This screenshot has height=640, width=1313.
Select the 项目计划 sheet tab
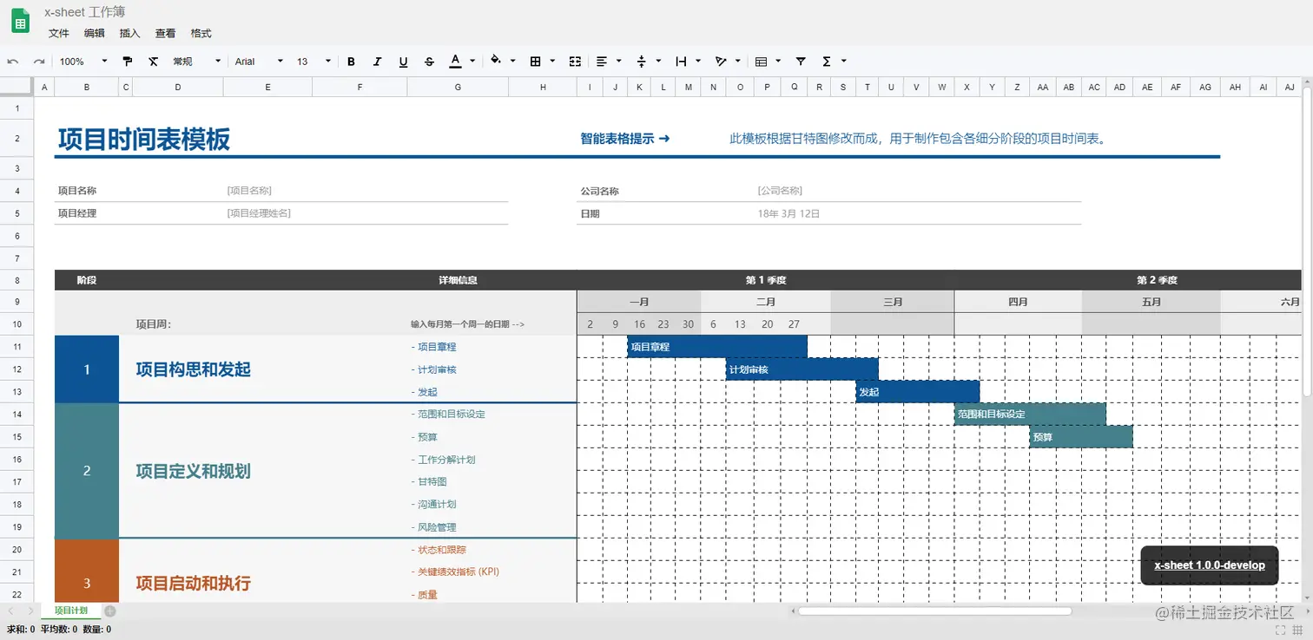pos(71,610)
